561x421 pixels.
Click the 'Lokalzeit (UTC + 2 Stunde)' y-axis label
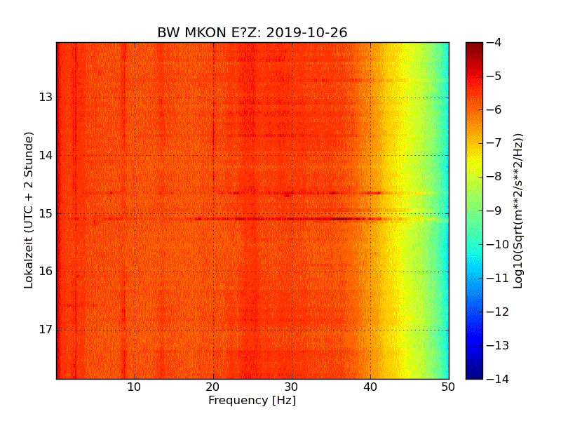point(29,210)
